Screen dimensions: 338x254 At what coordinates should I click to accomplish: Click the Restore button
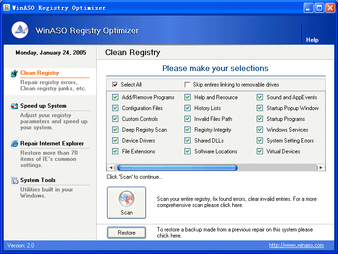127,233
